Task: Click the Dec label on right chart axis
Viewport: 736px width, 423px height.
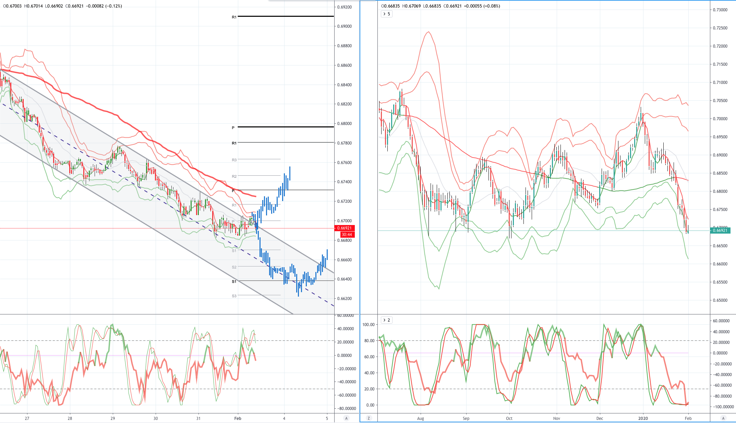Action: click(600, 418)
